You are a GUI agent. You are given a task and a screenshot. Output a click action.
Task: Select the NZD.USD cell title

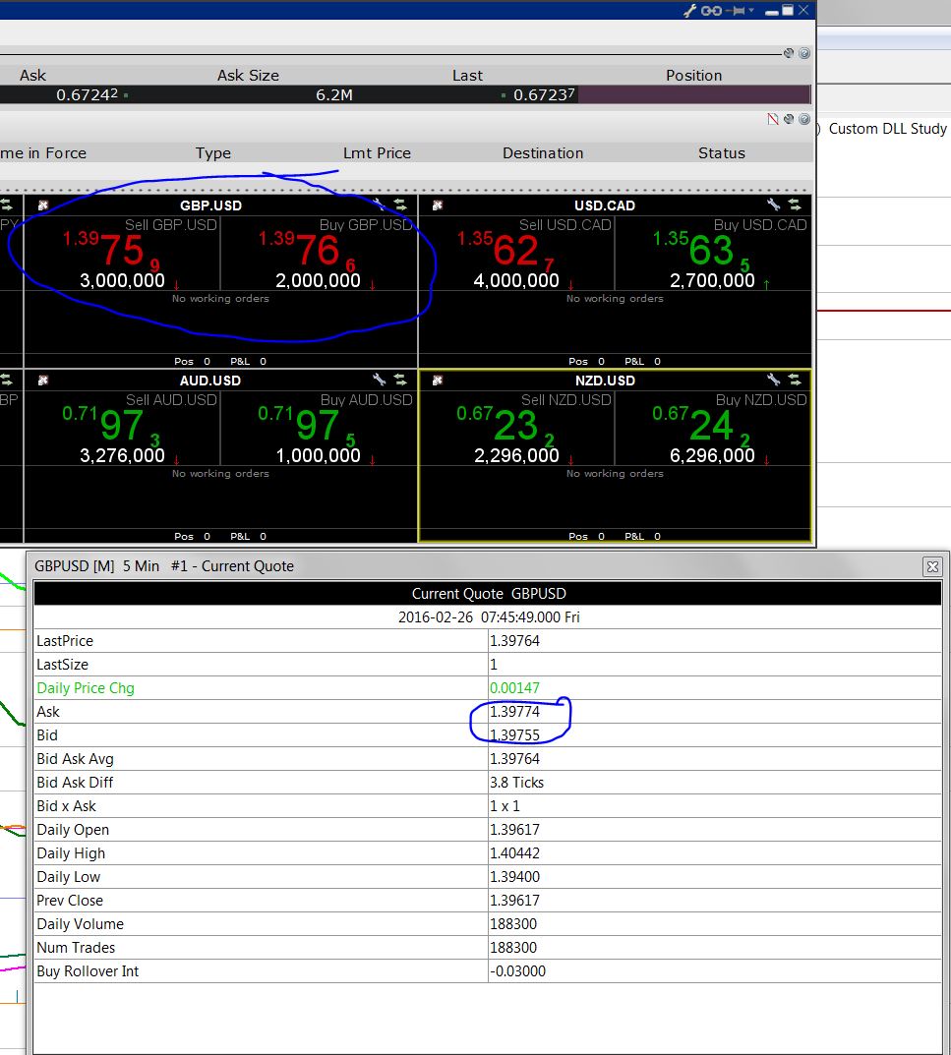(x=605, y=381)
